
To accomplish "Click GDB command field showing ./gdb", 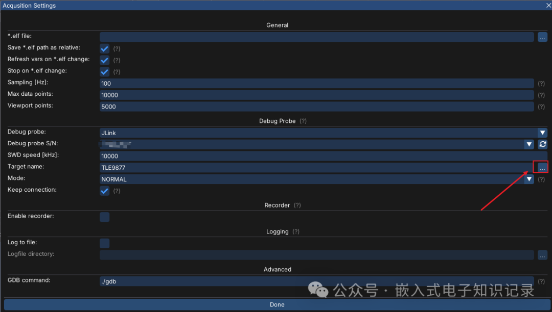I will point(317,281).
